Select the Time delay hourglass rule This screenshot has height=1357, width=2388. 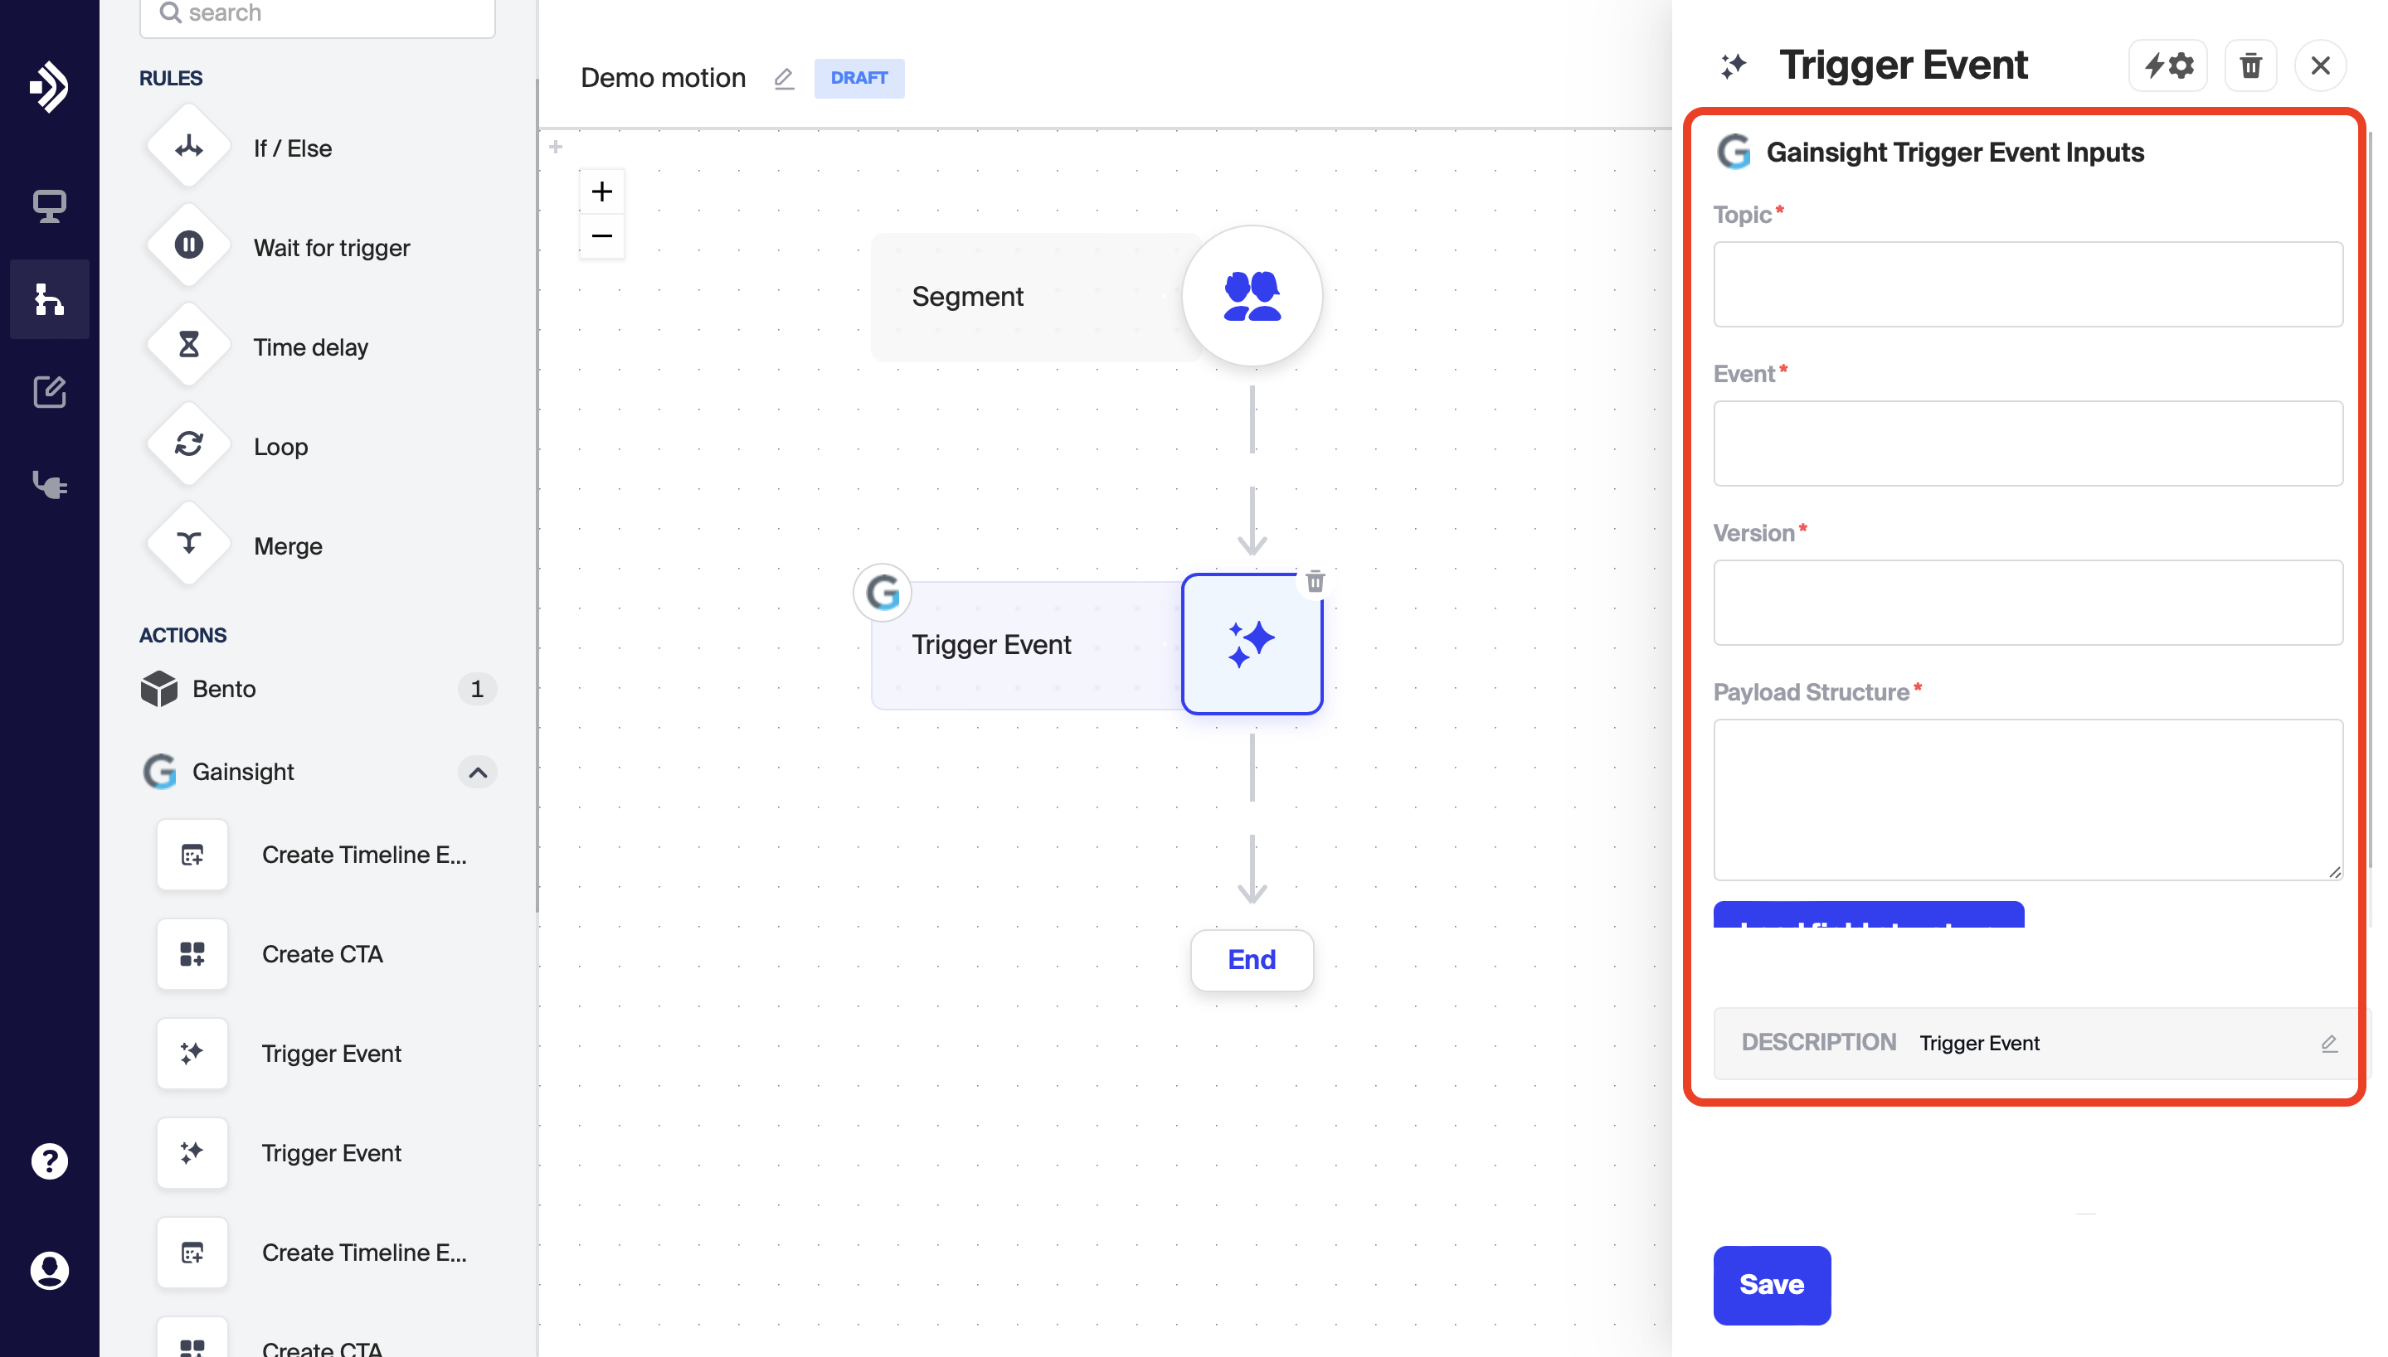tap(188, 346)
